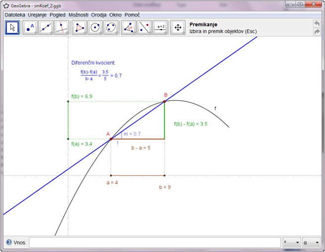This screenshot has width=325, height=252.
Task: Open the Greek letters α dropdown
Action: point(311,242)
